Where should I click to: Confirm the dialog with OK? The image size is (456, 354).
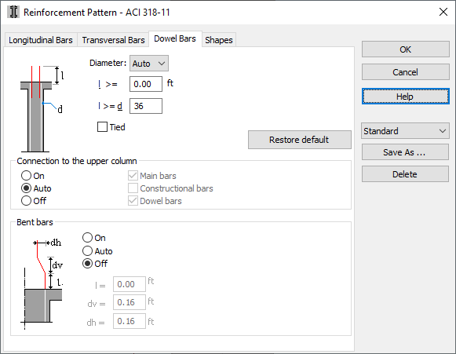406,49
